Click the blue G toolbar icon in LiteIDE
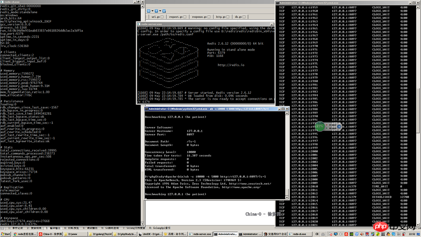The height and width of the screenshot is (237, 421). pyautogui.click(x=148, y=11)
